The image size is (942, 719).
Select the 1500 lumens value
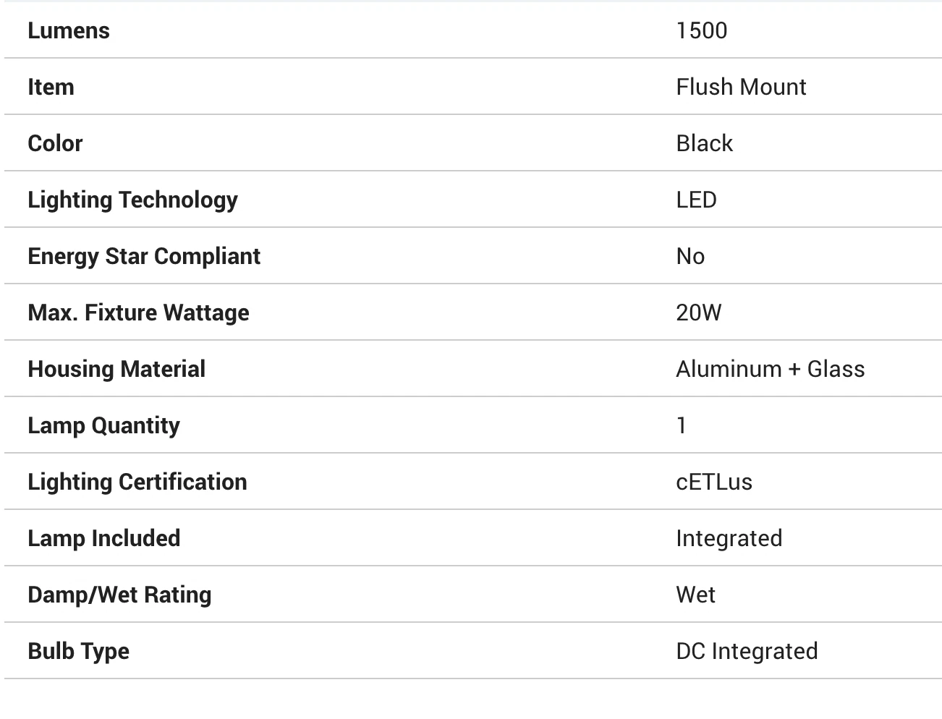point(701,30)
